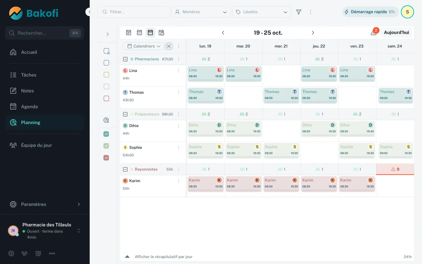Viewport: 422px width, 264px height.
Task: Open the Pharmaciens group options menu
Action: coord(179,59)
